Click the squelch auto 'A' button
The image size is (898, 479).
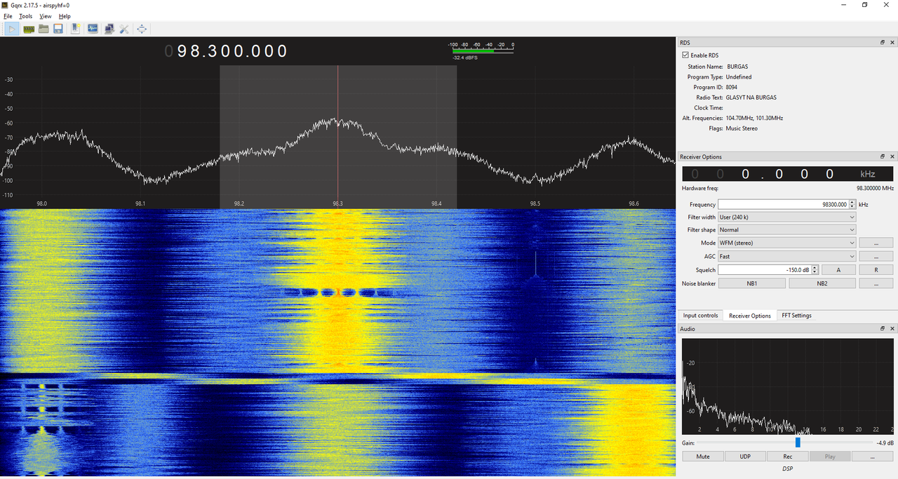pyautogui.click(x=838, y=270)
